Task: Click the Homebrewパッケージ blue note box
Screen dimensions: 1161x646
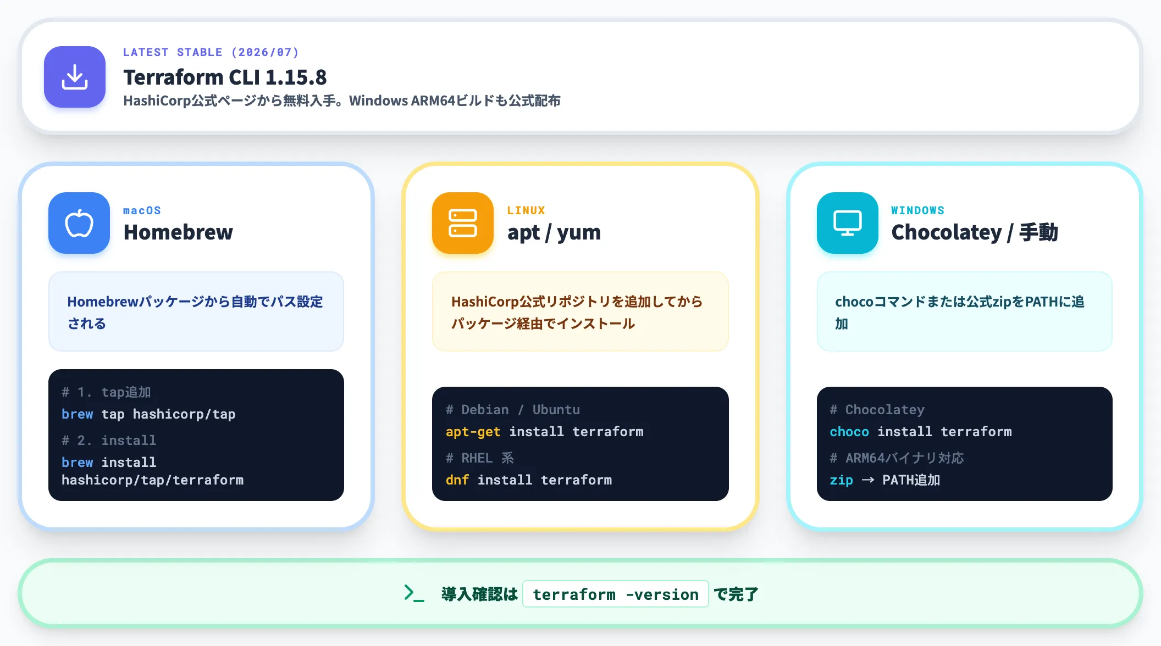Action: point(196,311)
